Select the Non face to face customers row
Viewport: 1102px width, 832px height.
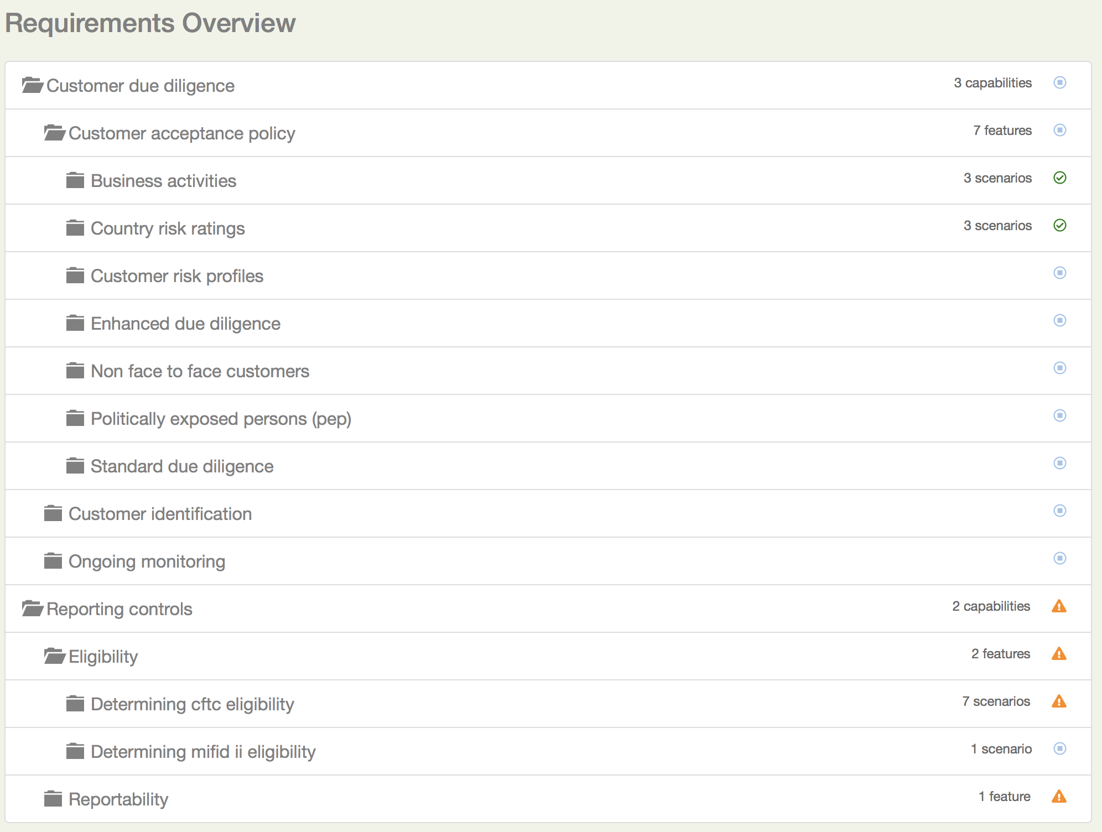[200, 371]
